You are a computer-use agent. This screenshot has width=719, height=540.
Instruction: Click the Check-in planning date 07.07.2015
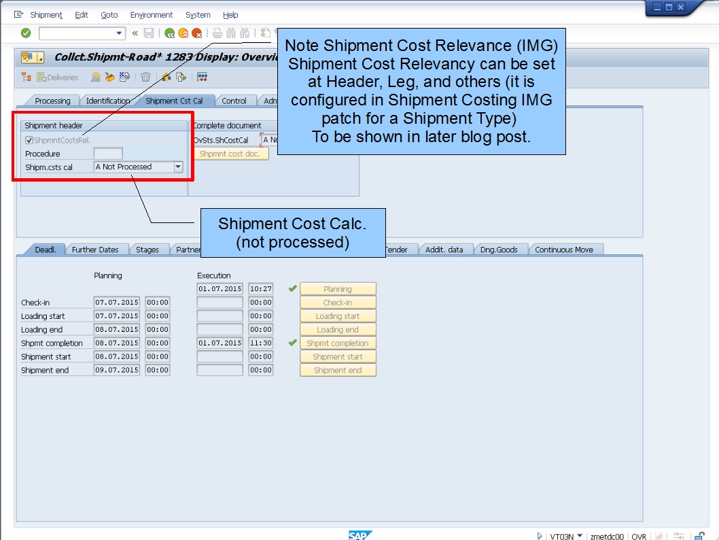(x=116, y=302)
